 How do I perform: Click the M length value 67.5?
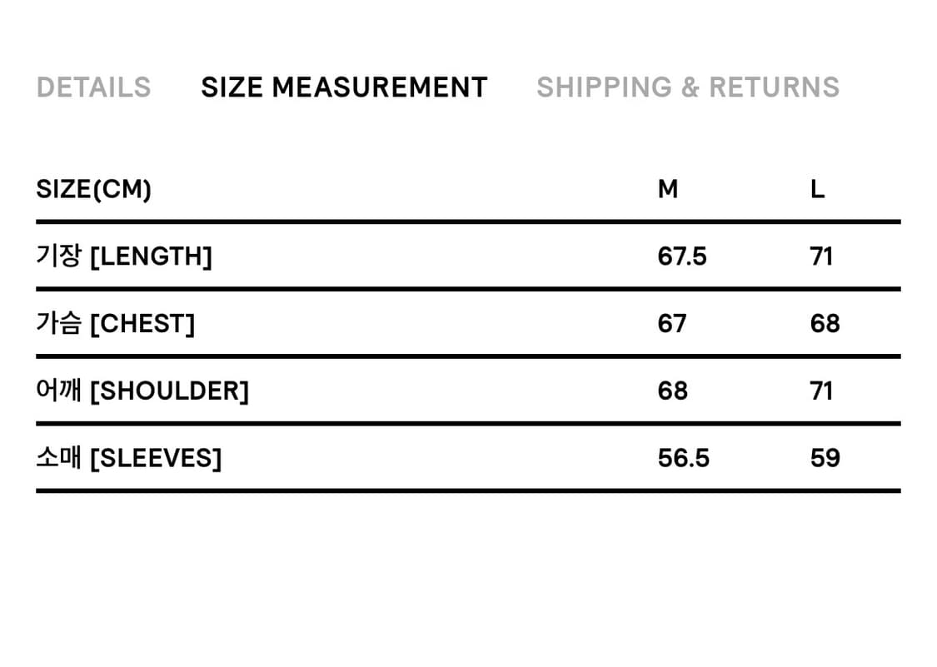682,256
